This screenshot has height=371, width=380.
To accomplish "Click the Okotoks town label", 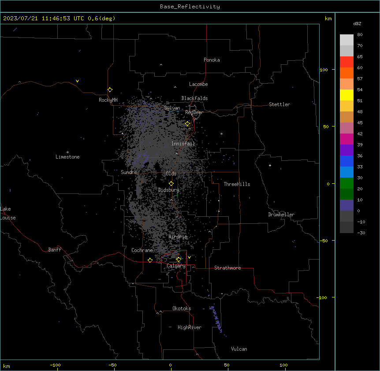I will click(x=182, y=308).
